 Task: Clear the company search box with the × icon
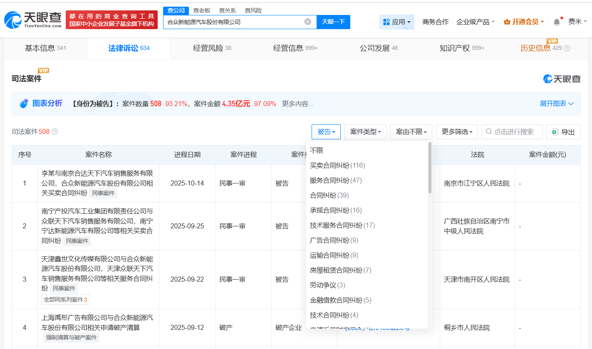307,22
